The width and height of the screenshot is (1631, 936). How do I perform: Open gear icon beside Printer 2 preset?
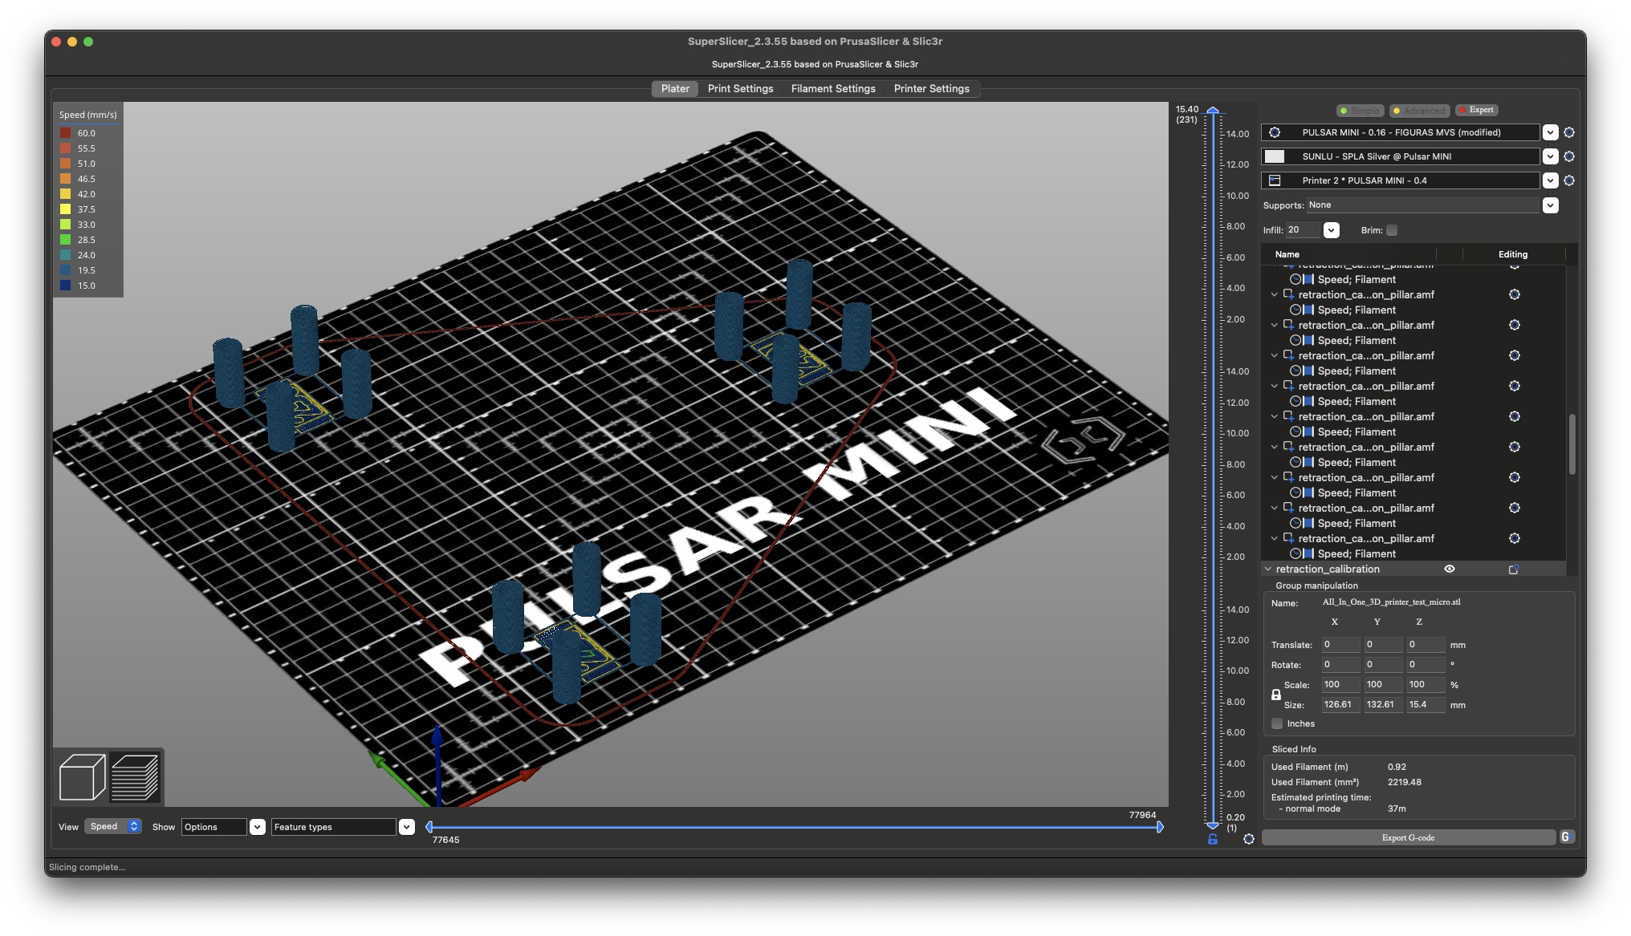(x=1569, y=180)
